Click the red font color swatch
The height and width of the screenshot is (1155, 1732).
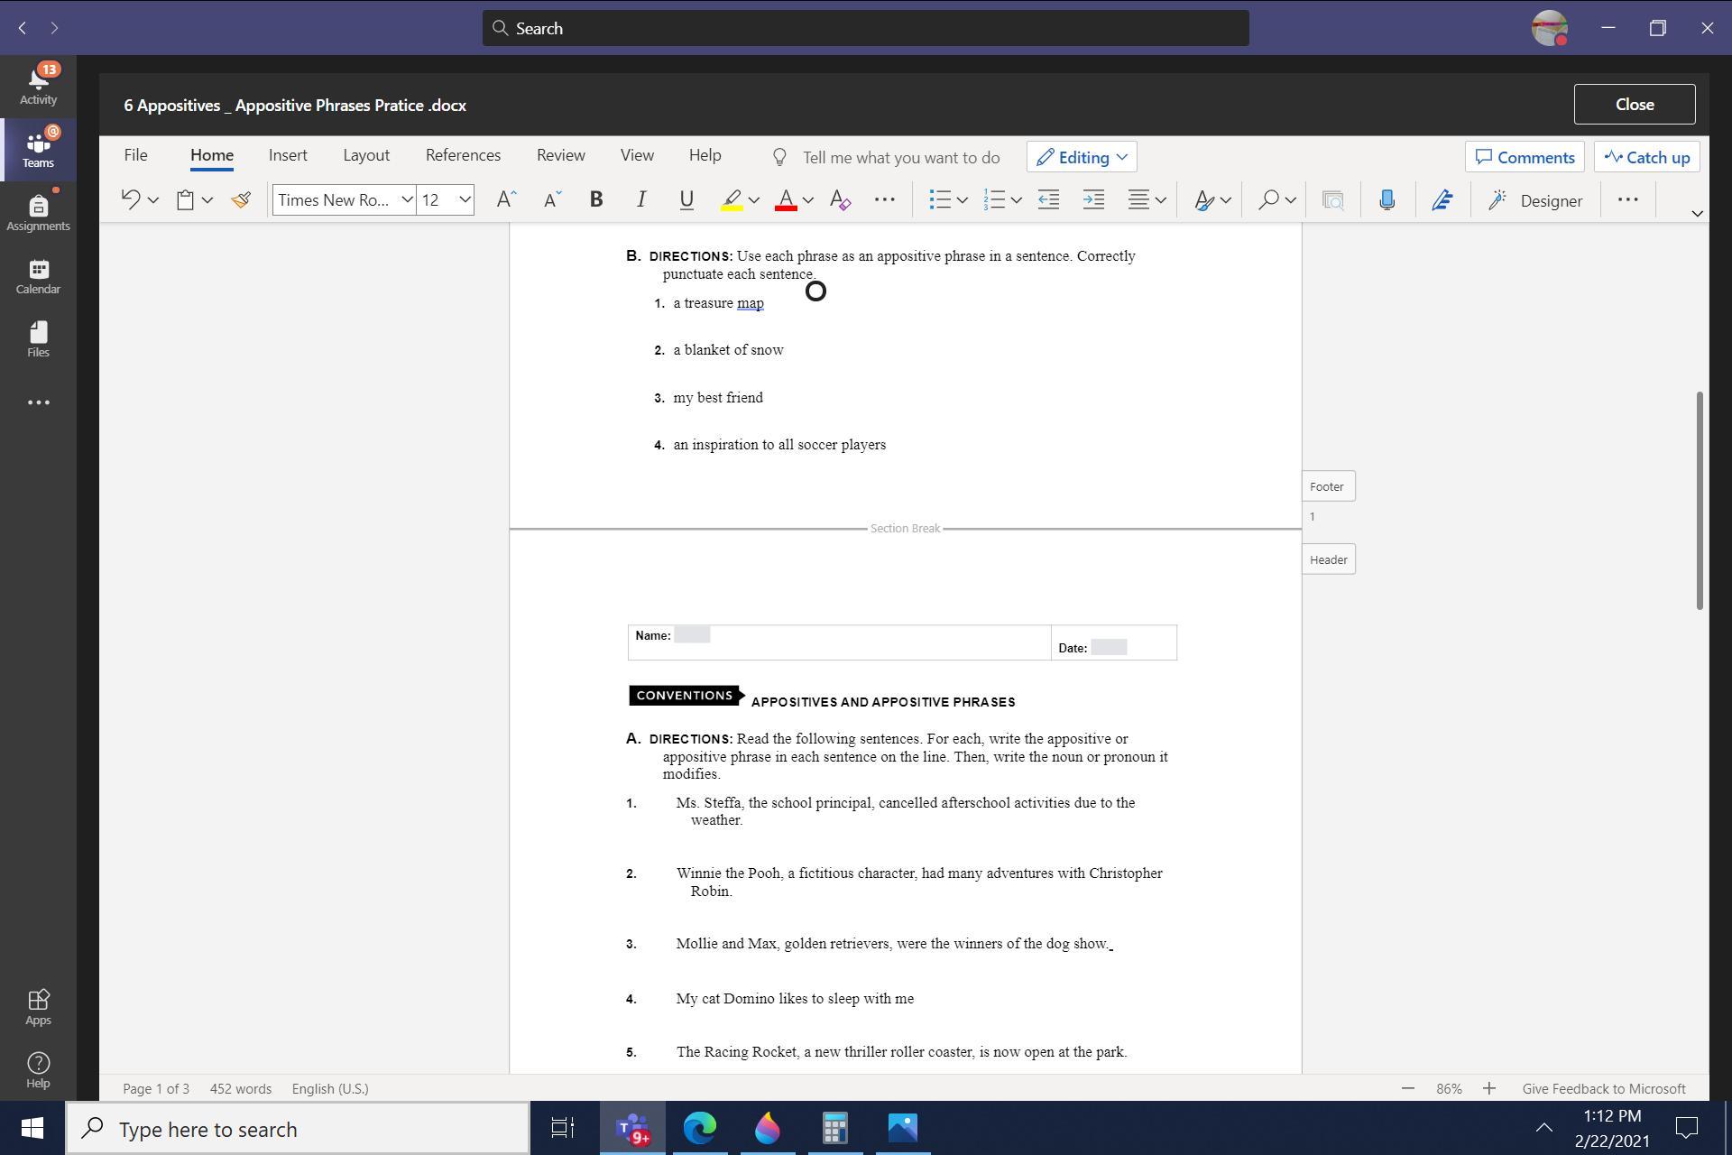point(786,200)
